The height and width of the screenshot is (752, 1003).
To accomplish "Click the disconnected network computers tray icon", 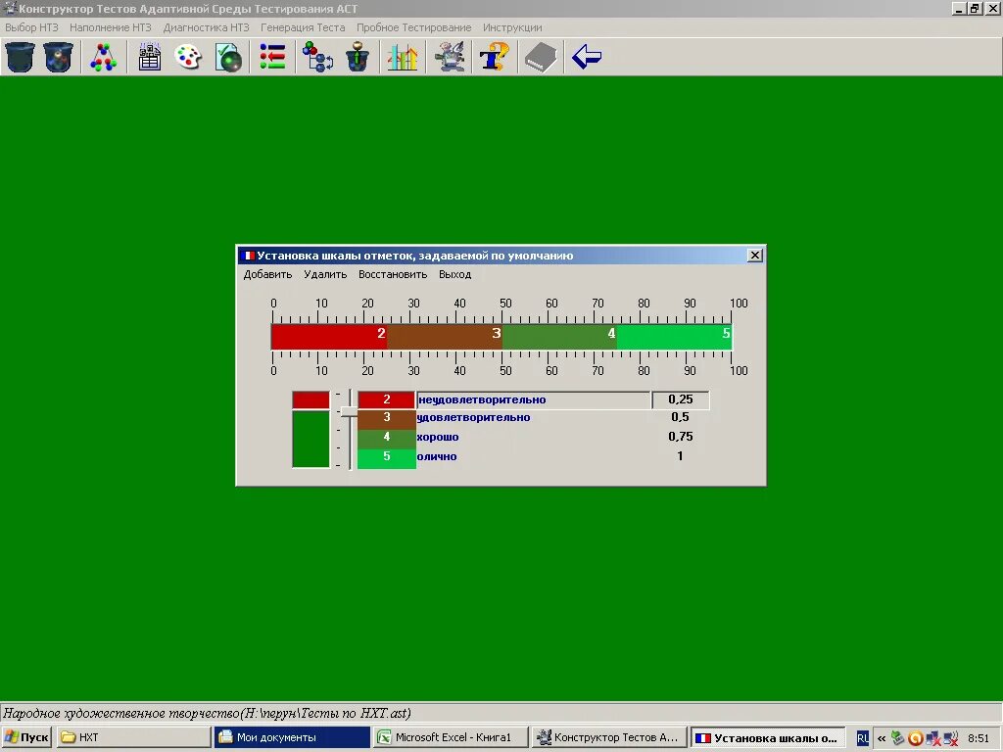I will (933, 738).
